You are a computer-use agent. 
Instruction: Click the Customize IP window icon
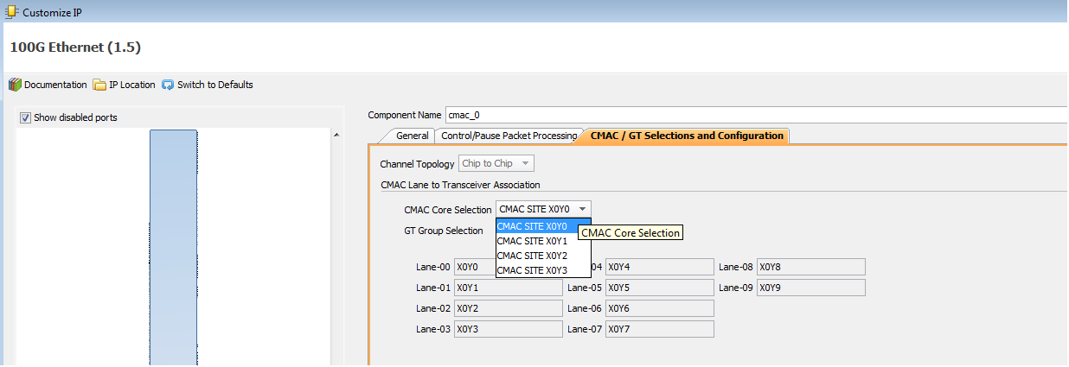tap(12, 13)
